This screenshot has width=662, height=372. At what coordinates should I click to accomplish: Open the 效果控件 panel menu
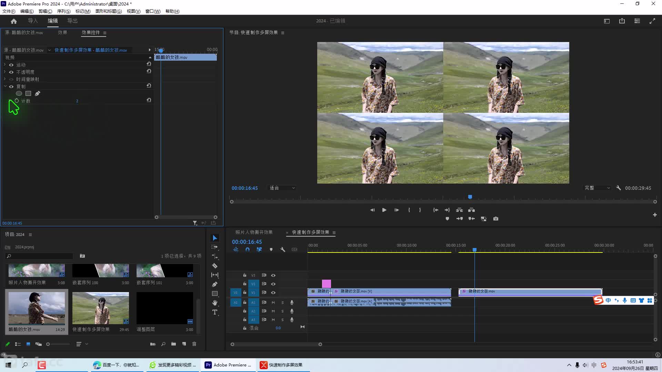click(104, 33)
